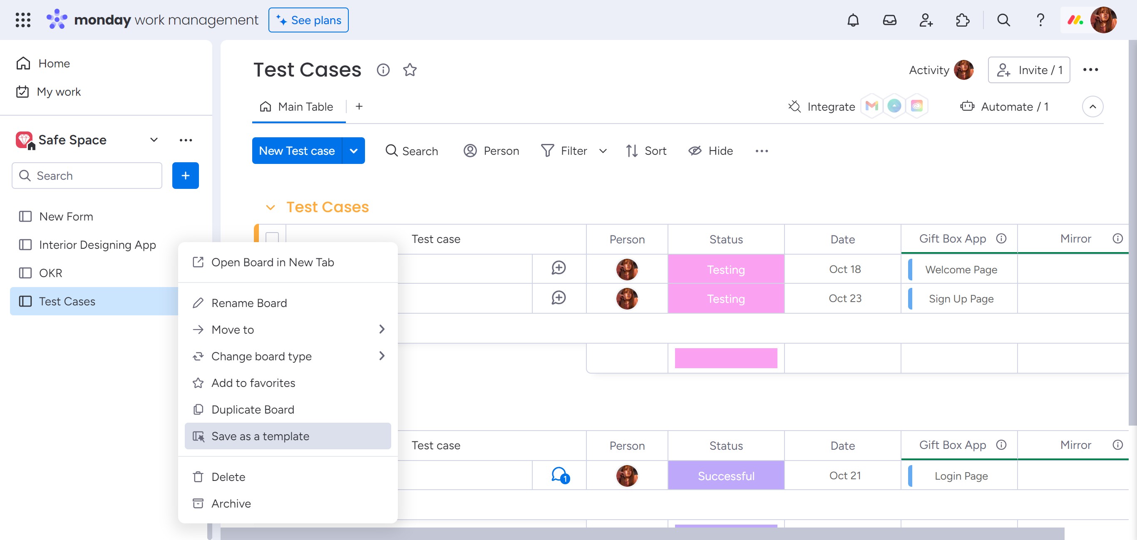Open the inbox tray icon
This screenshot has width=1137, height=540.
coord(889,20)
